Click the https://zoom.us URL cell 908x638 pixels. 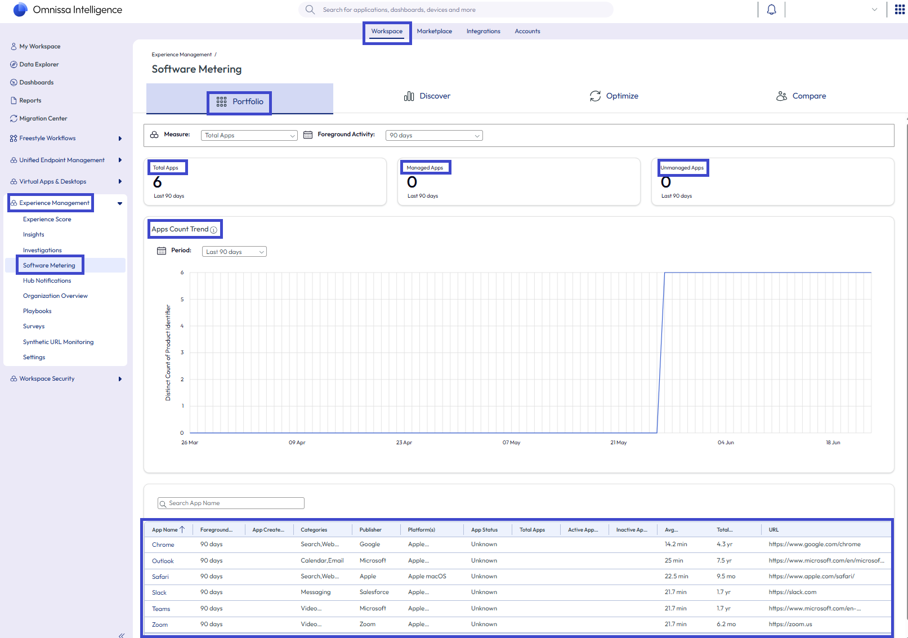[x=790, y=624]
